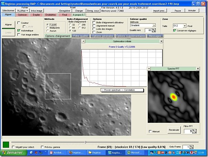Click the first quick launch icon in taskbar
This screenshot has height=157, width=208.
31,153
